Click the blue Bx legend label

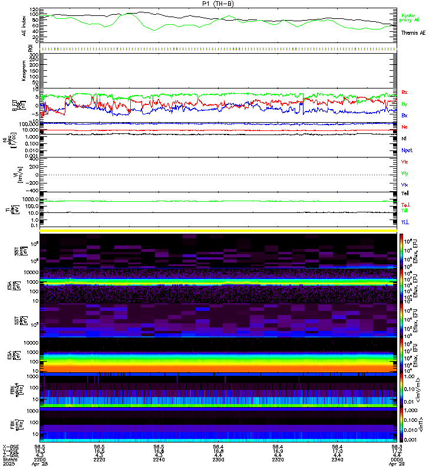[404, 115]
